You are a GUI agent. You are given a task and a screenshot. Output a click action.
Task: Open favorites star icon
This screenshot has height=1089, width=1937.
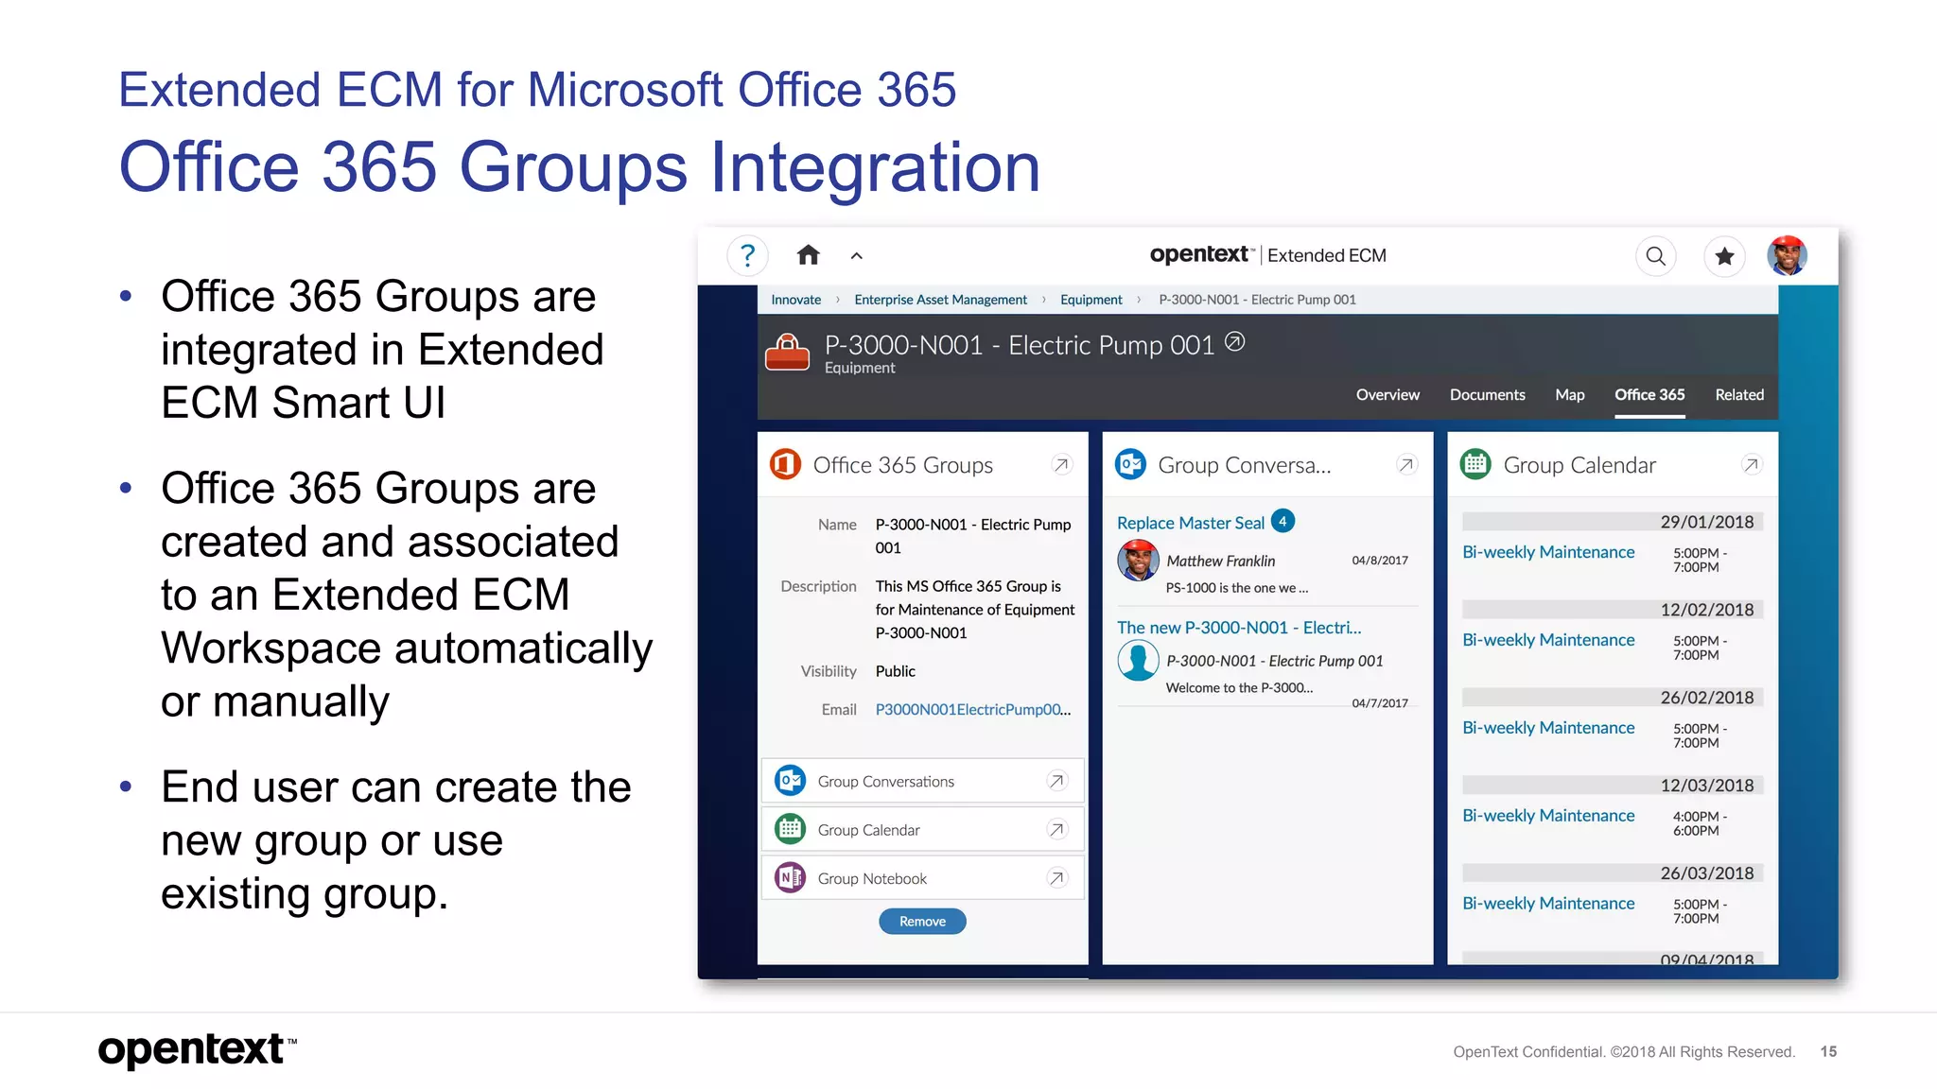tap(1724, 255)
